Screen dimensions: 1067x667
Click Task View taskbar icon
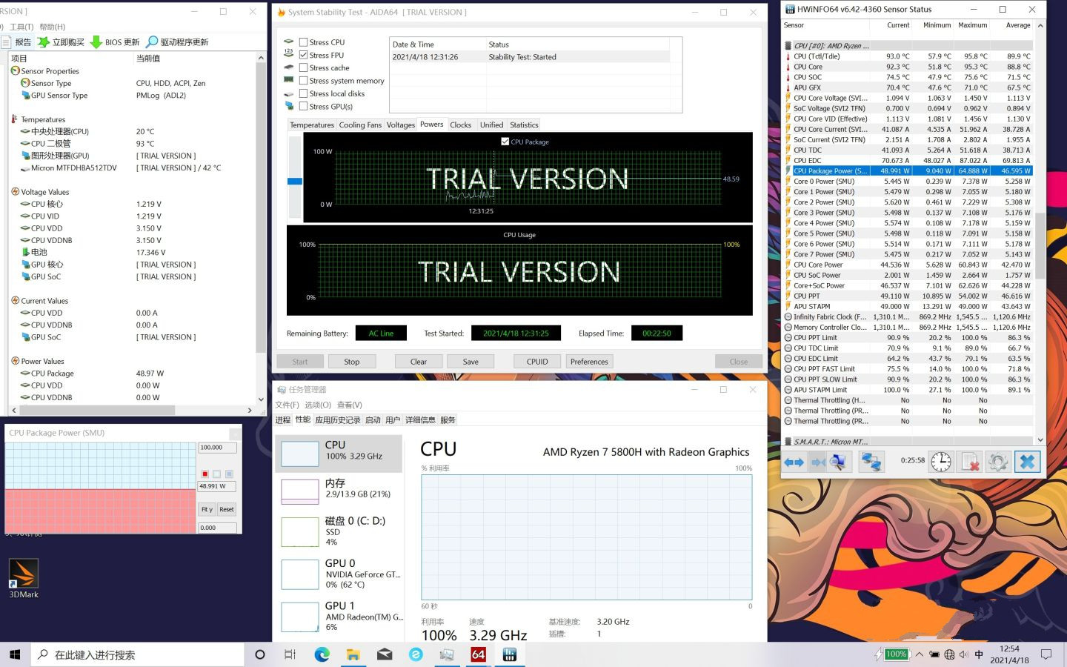click(290, 654)
